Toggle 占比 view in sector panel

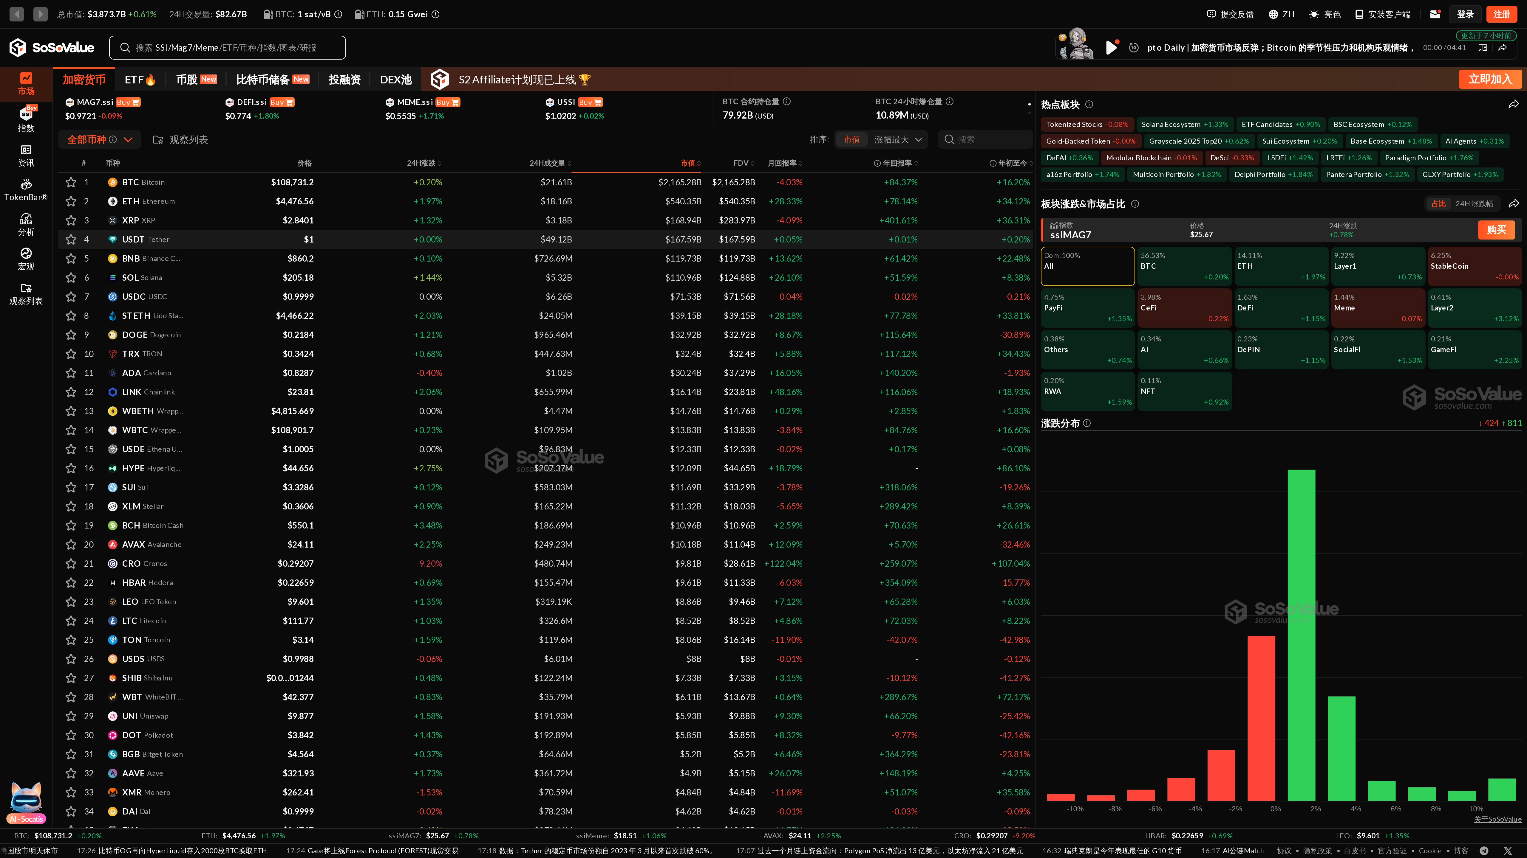[x=1438, y=204]
